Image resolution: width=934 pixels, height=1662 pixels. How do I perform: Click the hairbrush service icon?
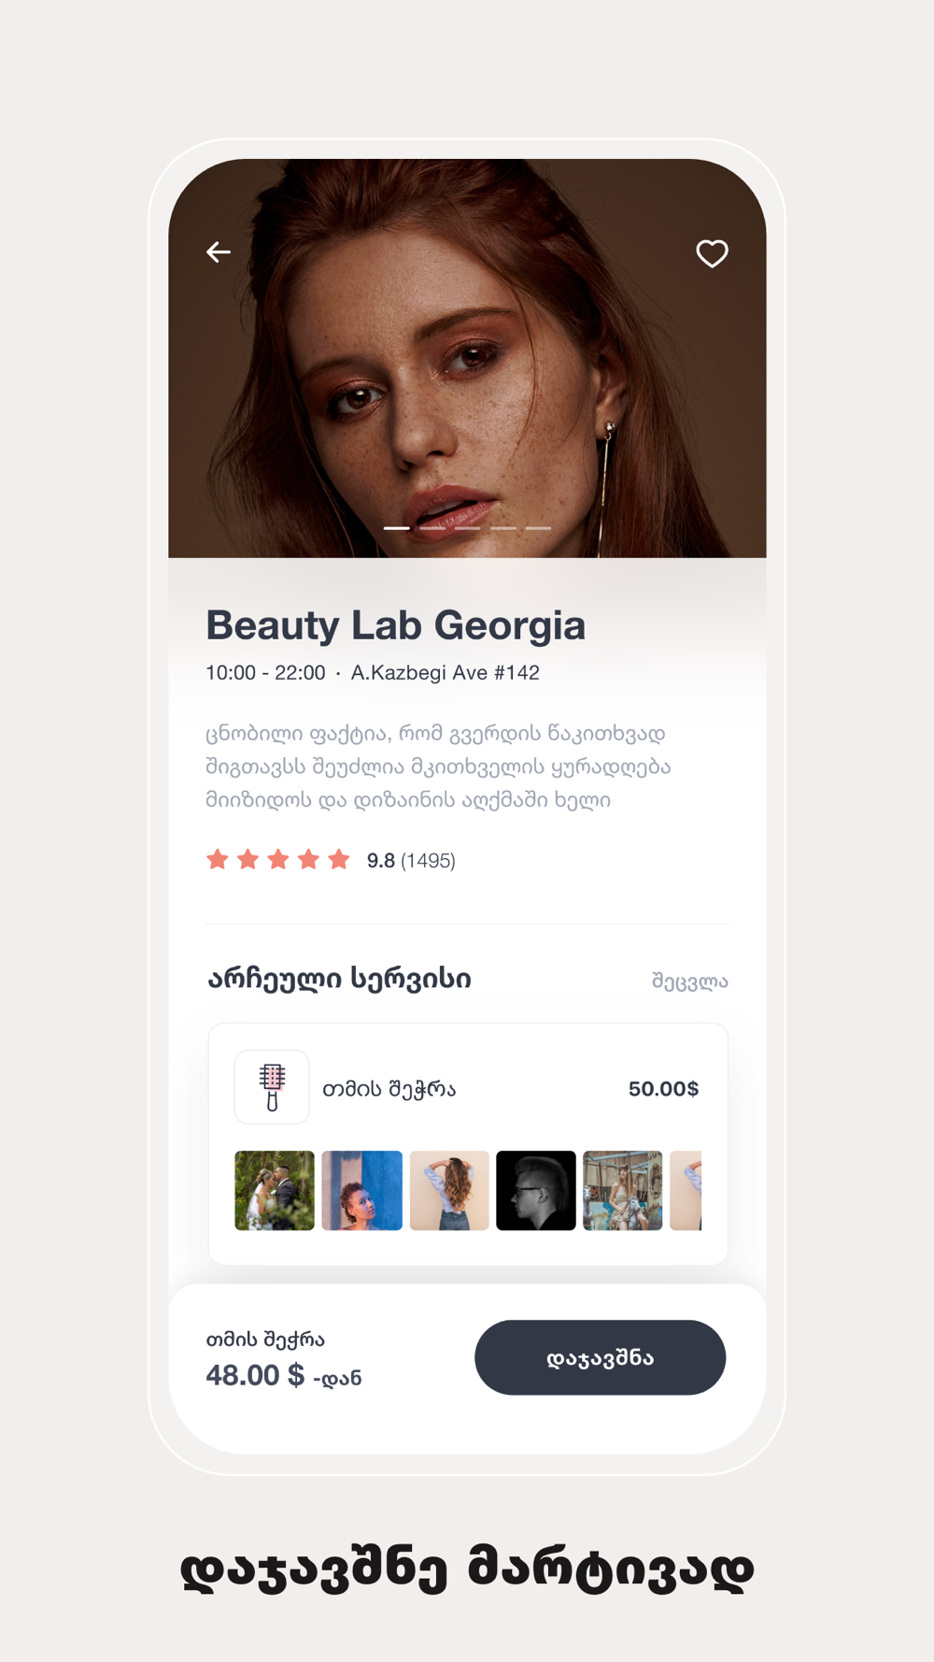pos(272,1087)
